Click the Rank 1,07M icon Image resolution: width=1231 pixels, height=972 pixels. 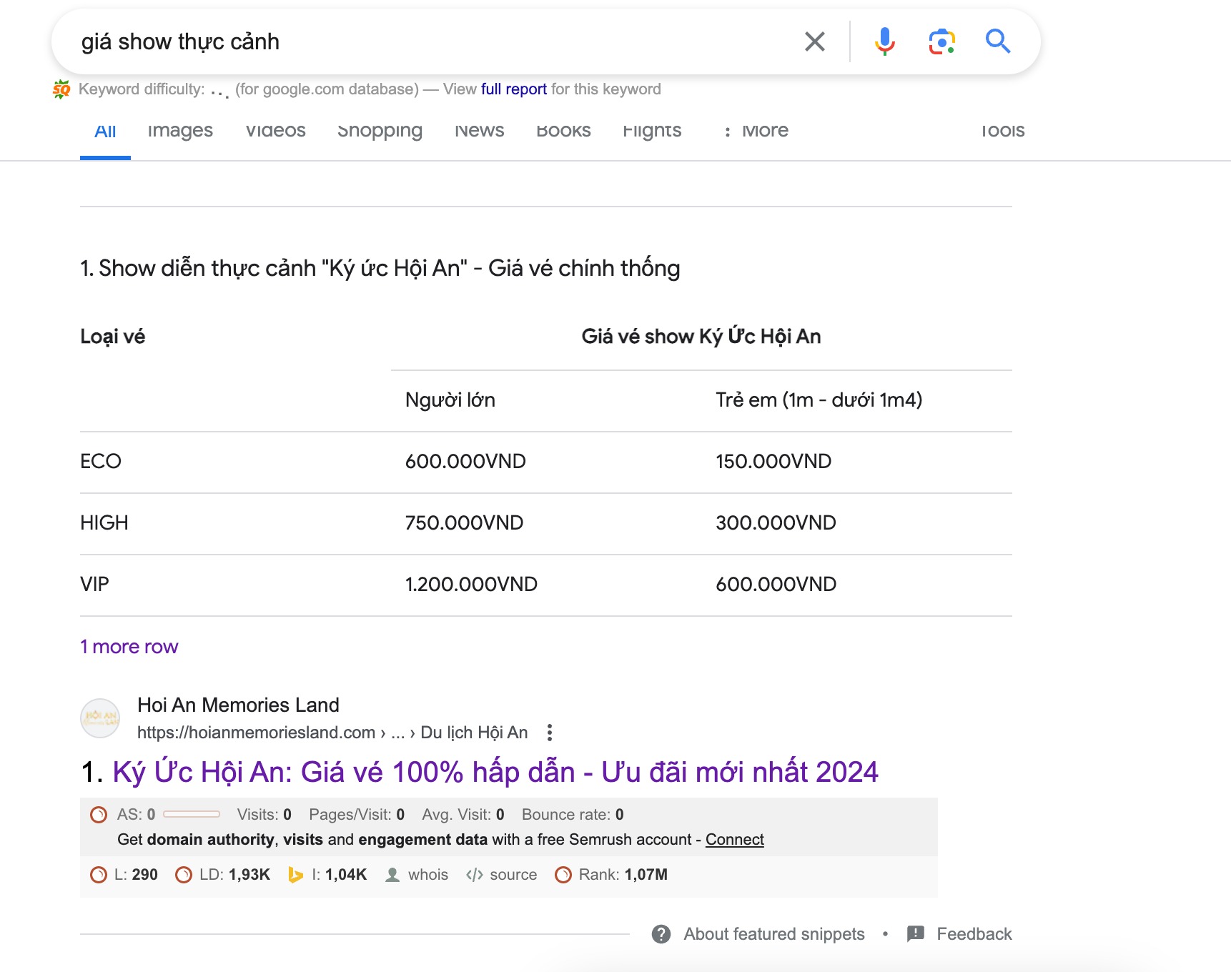[563, 875]
